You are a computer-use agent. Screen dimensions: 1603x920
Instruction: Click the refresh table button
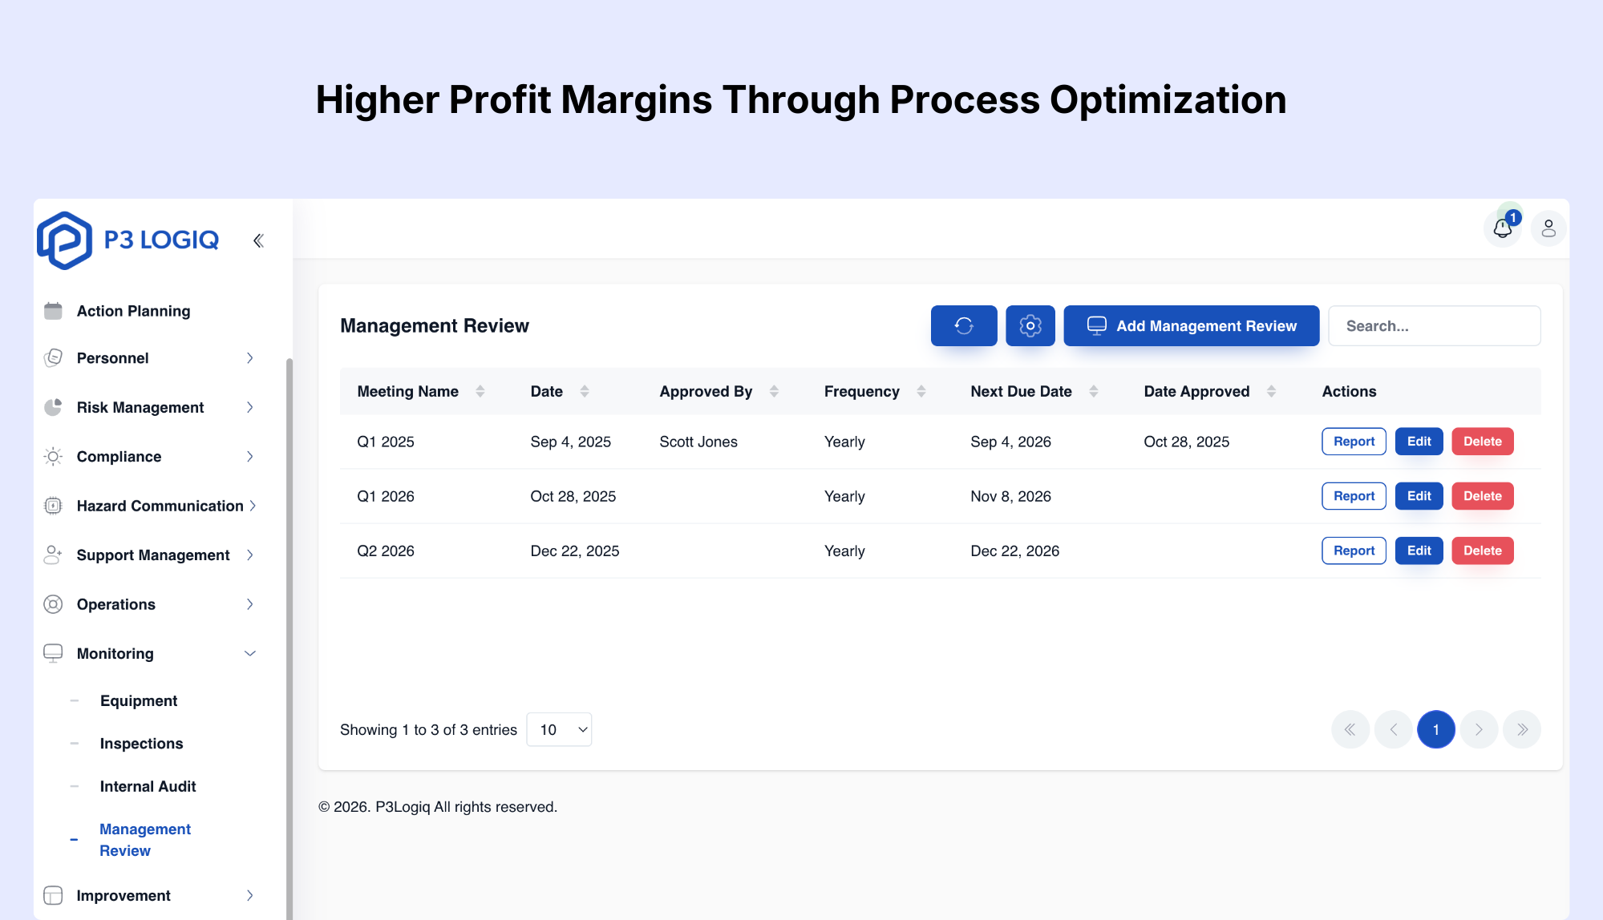[x=964, y=325]
